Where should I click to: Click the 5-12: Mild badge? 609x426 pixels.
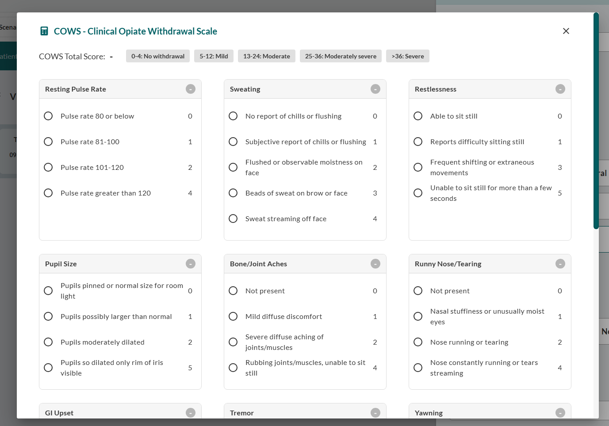pos(214,56)
